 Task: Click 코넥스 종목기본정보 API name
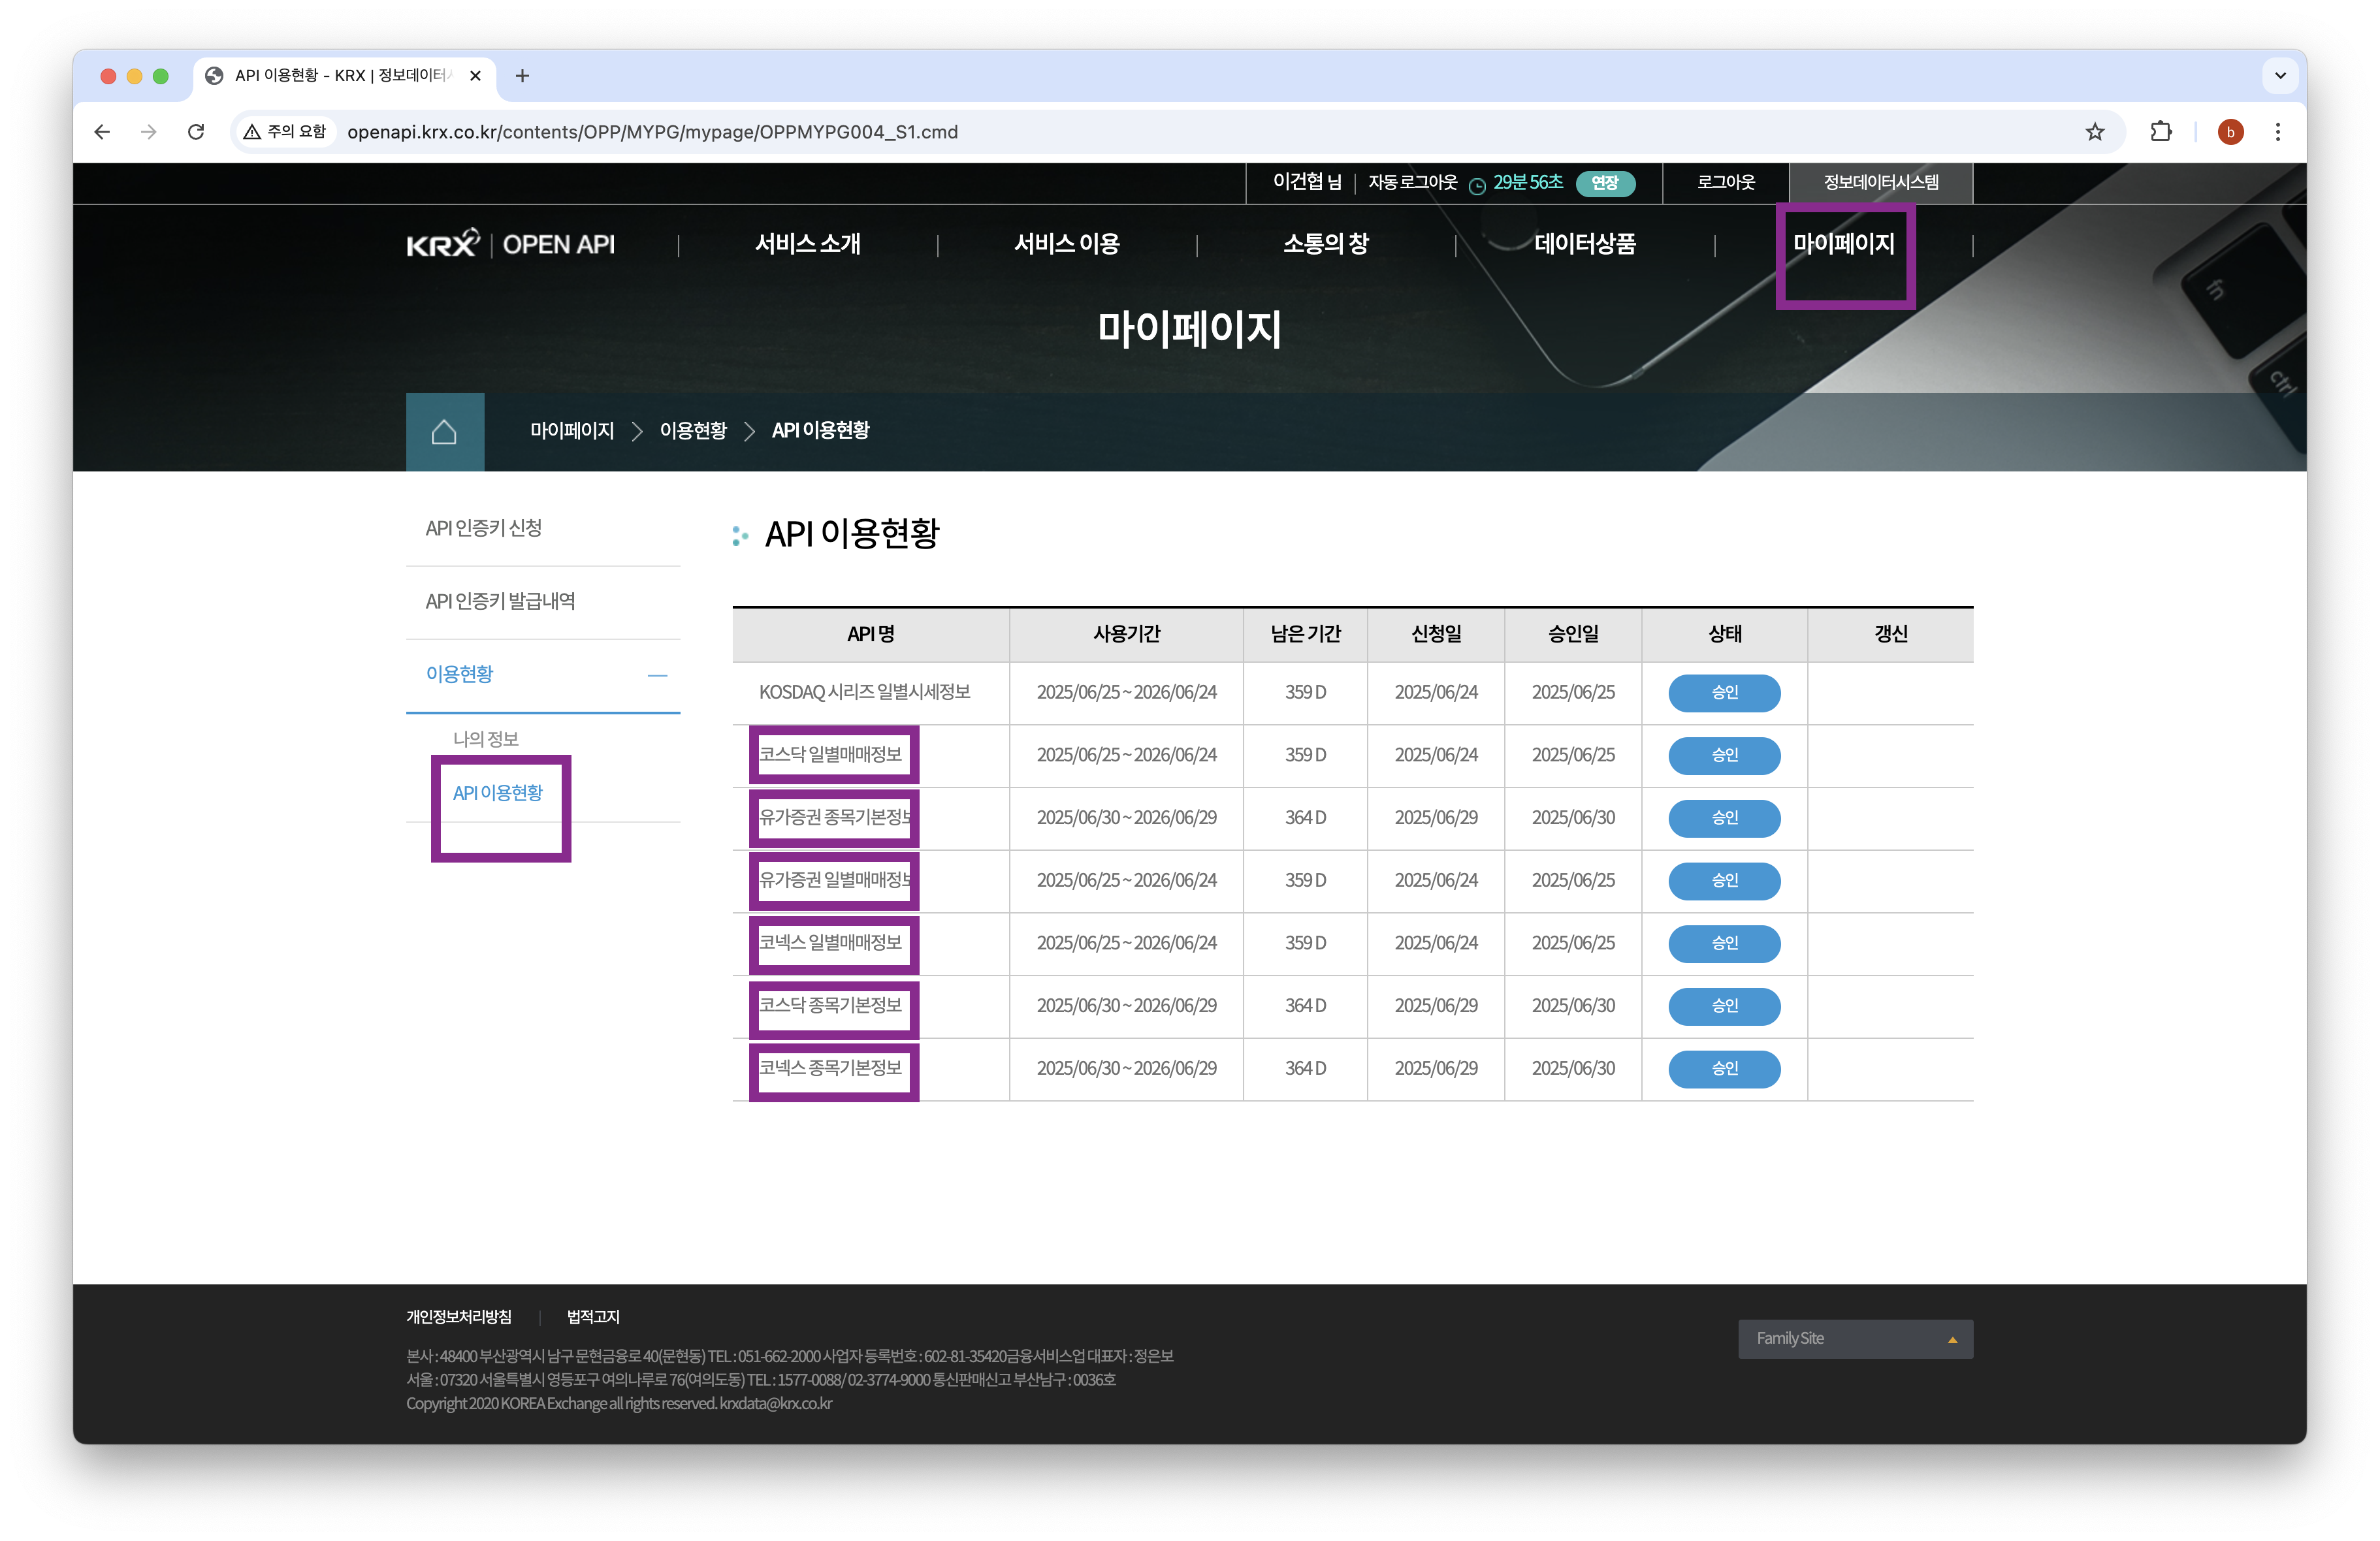[x=831, y=1068]
